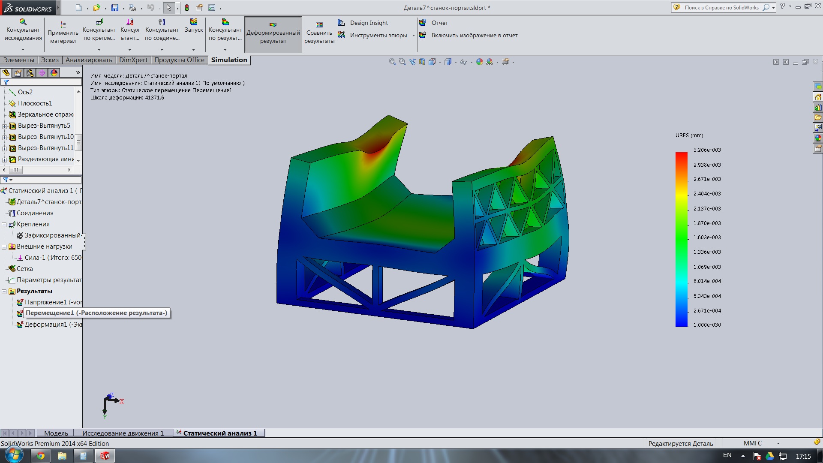Collapse the Внешние нагрузки node
This screenshot has width=823, height=463.
(x=4, y=247)
